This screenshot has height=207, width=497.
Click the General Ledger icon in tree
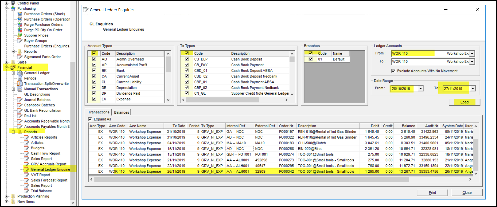point(20,73)
